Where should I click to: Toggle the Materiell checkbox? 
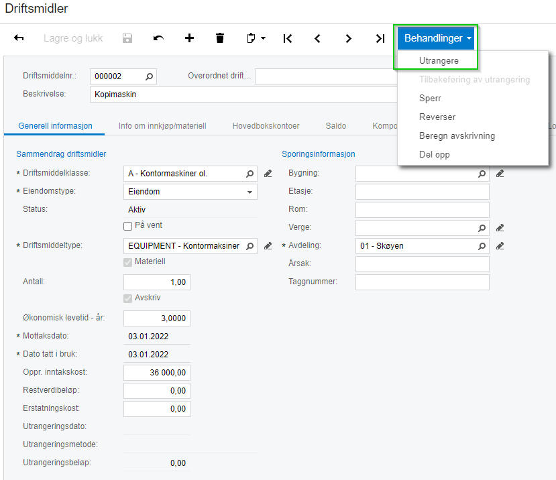tap(127, 262)
